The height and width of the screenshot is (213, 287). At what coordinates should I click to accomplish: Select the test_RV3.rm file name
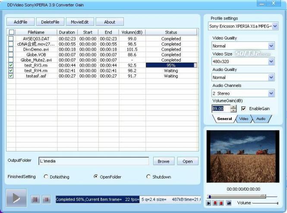coord(36,65)
